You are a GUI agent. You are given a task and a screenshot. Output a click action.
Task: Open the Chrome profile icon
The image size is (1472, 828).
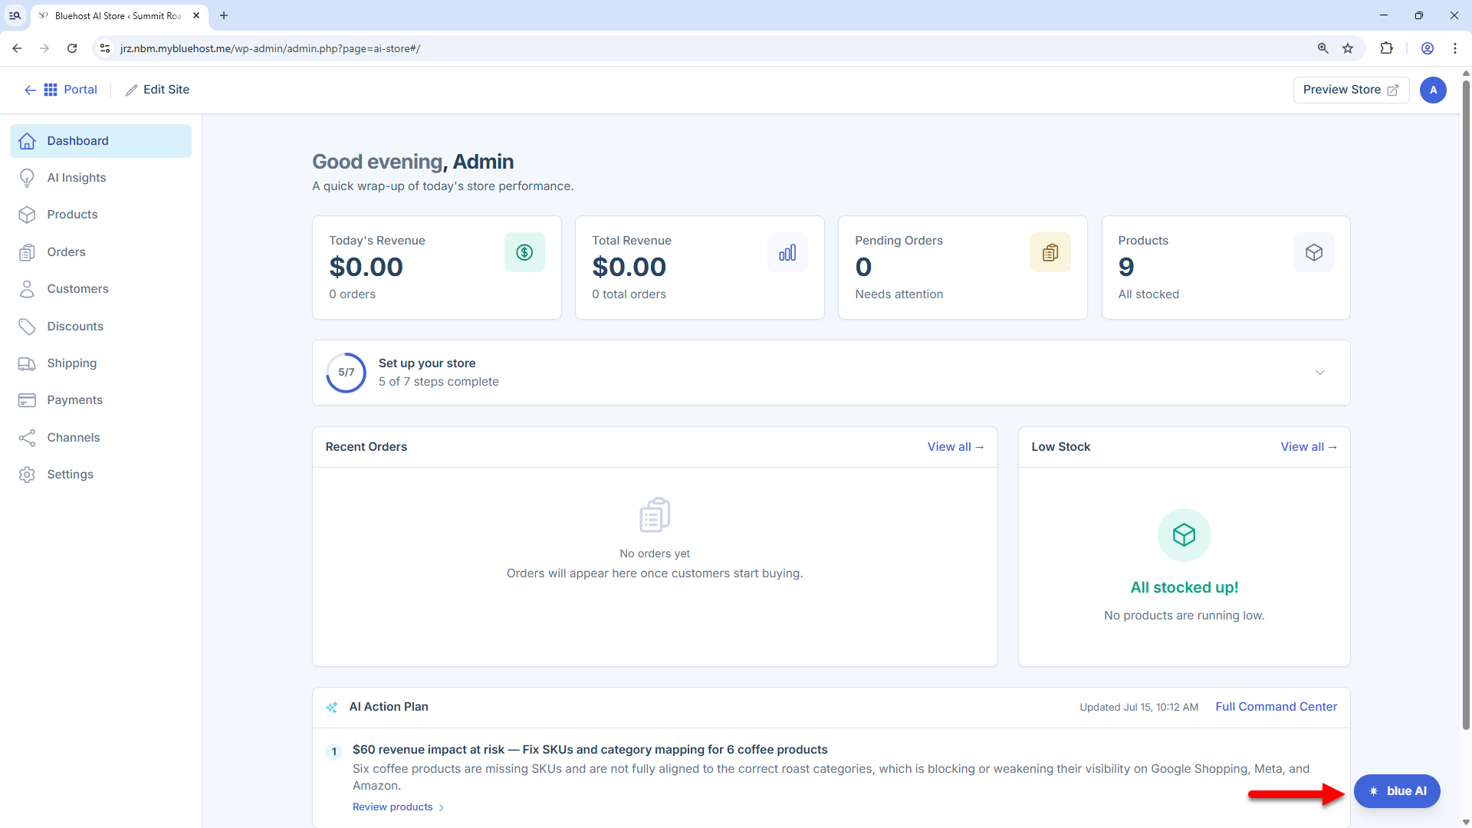coord(1428,48)
